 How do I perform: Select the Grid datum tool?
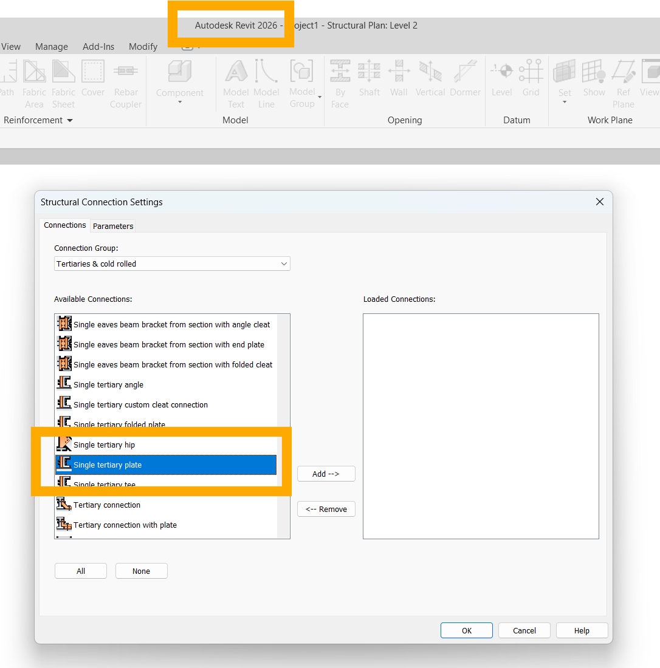(x=531, y=79)
